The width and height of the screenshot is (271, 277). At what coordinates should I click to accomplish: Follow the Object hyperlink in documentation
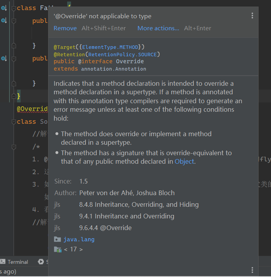pos(184,161)
